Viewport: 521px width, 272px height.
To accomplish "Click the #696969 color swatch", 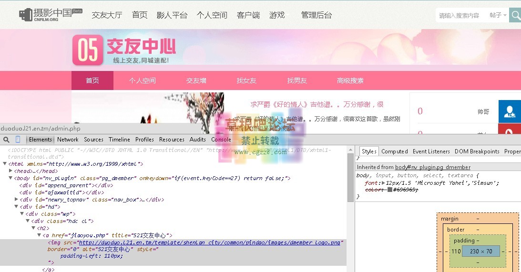I will 390,190.
